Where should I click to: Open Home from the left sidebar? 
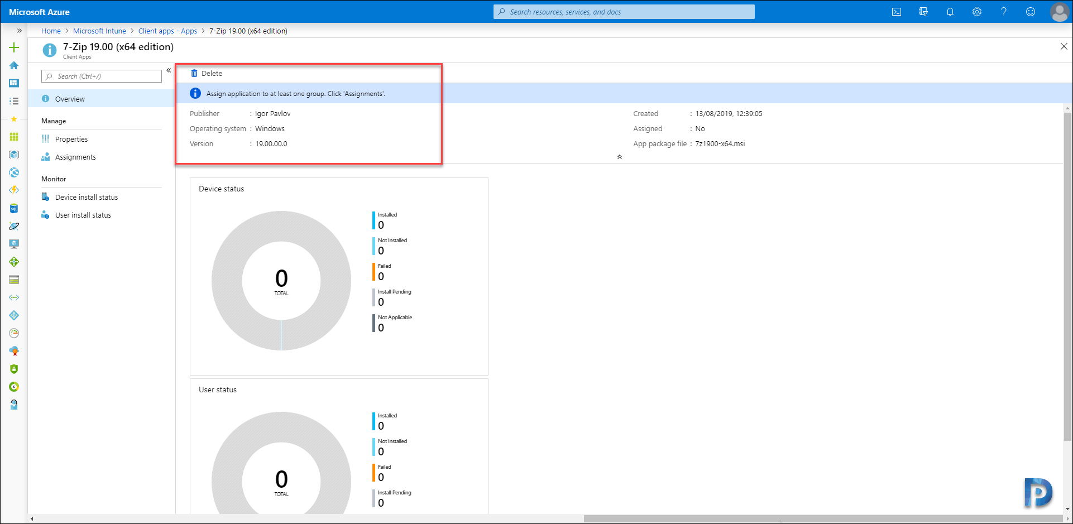coord(14,65)
